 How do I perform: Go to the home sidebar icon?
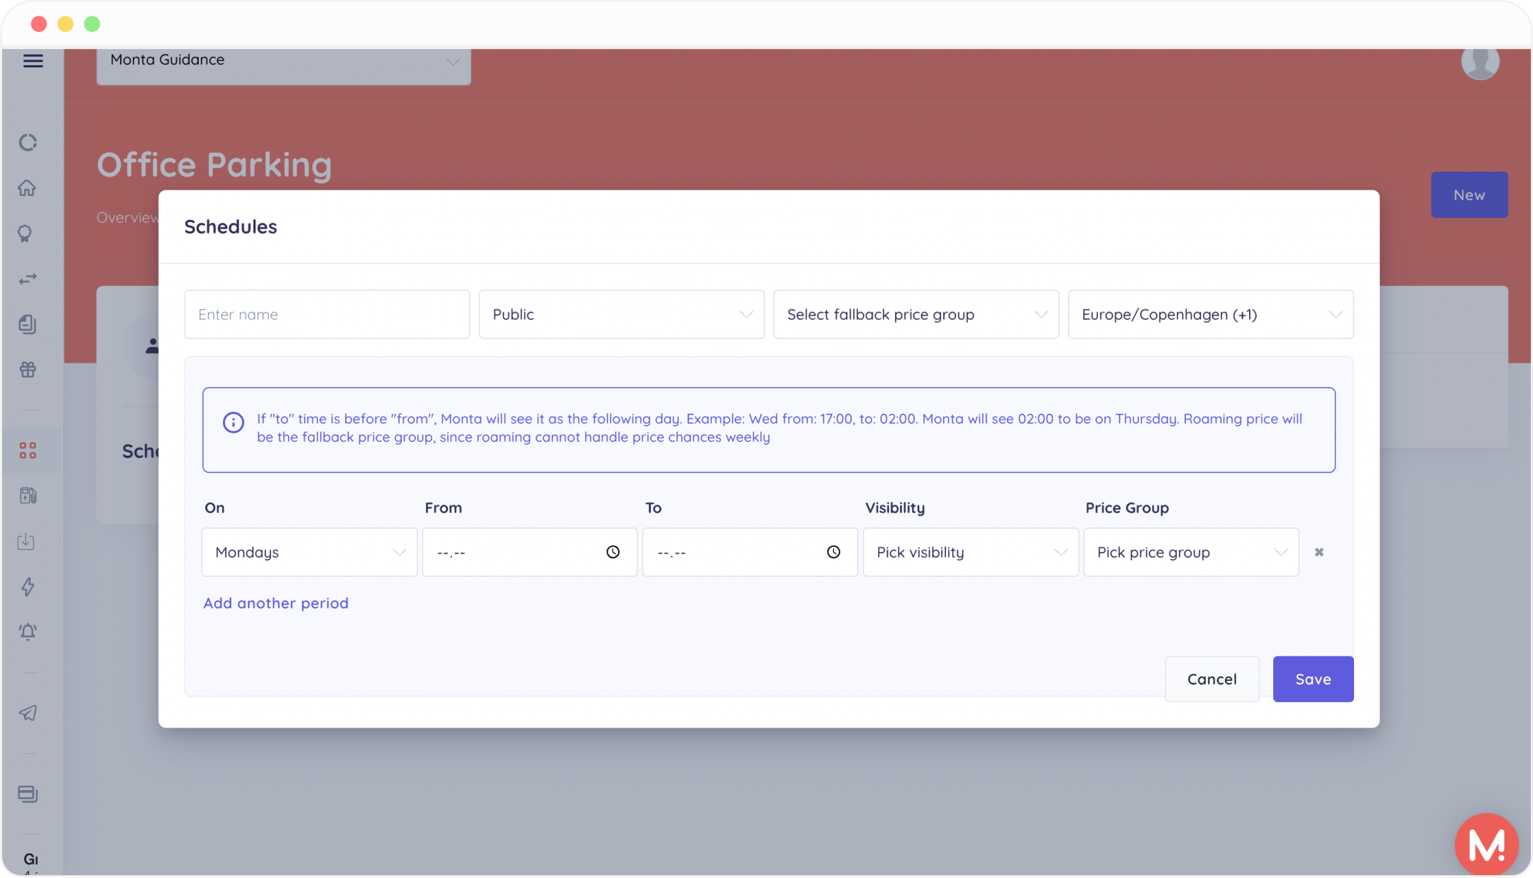(27, 188)
